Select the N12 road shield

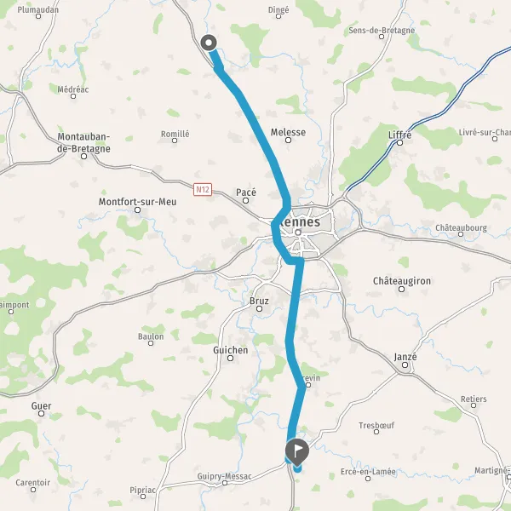(203, 189)
